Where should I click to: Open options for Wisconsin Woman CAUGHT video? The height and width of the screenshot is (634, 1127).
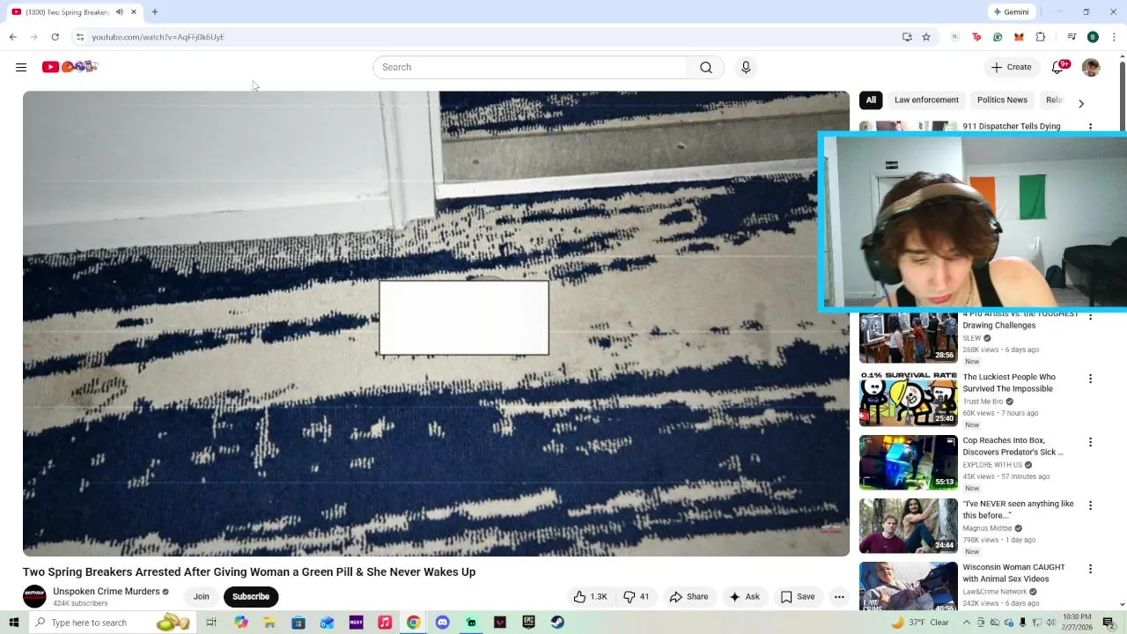(1090, 569)
